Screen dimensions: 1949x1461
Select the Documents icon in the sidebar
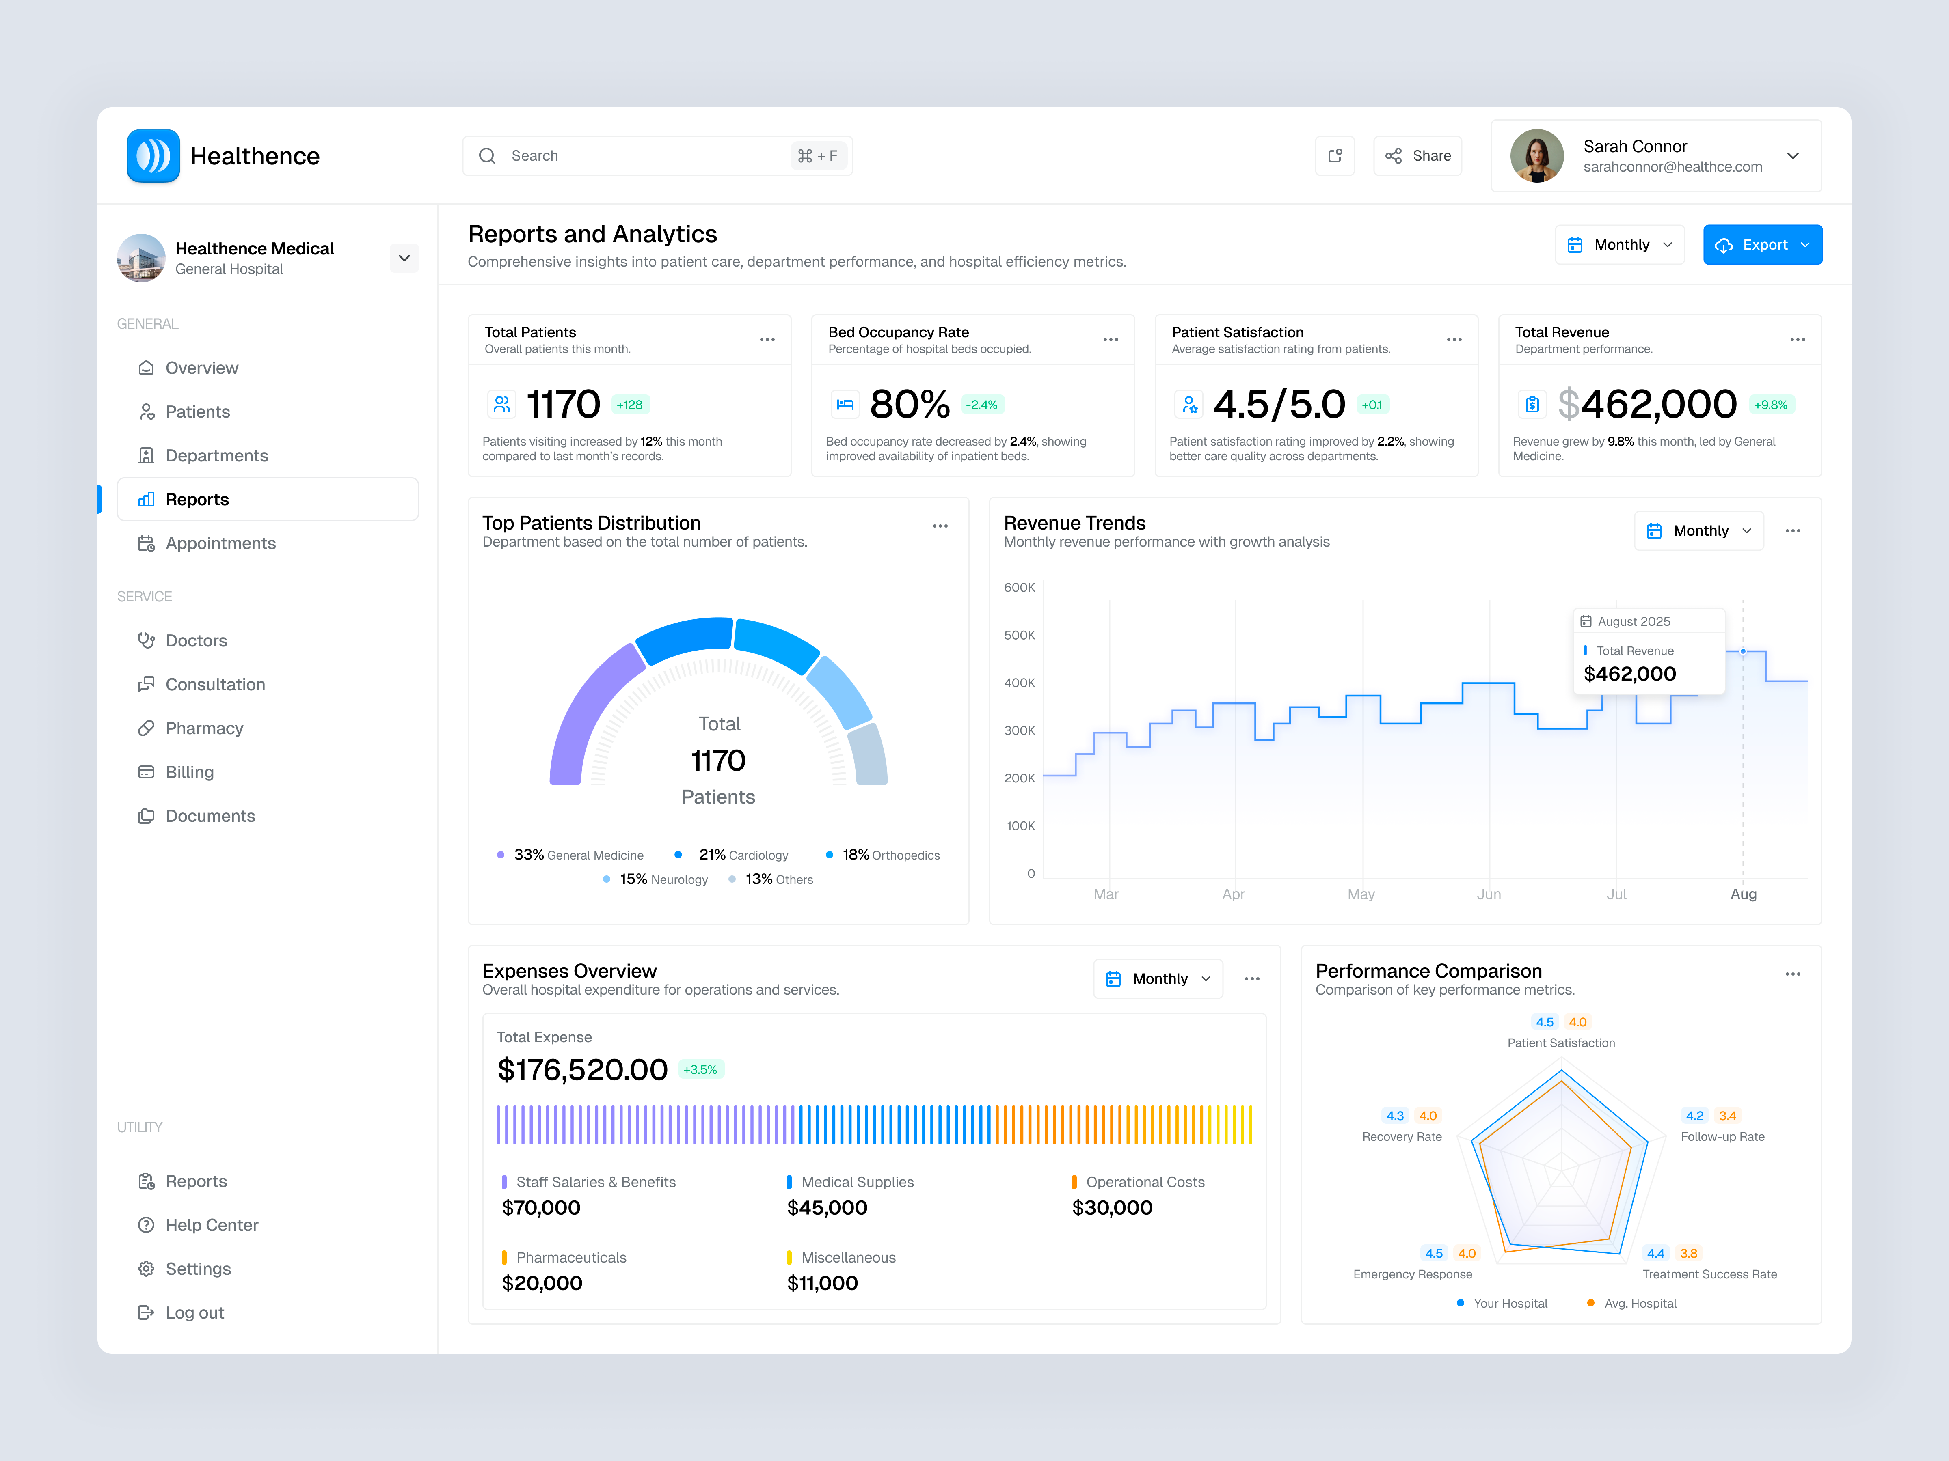(x=146, y=815)
